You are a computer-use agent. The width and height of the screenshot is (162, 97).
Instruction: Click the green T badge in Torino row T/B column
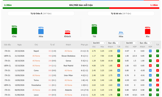[119, 80]
